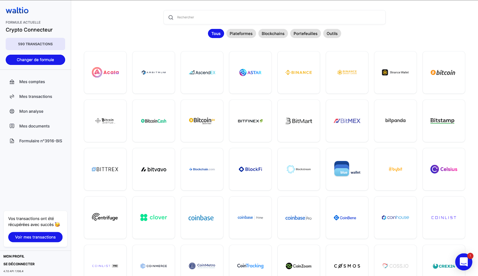Open the Astar card
The width and height of the screenshot is (478, 276).
tap(250, 72)
